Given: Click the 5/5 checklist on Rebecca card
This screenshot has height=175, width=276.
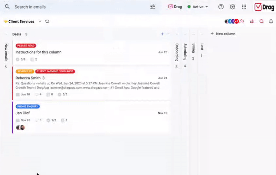Looking at the screenshot, I should 62,94.
